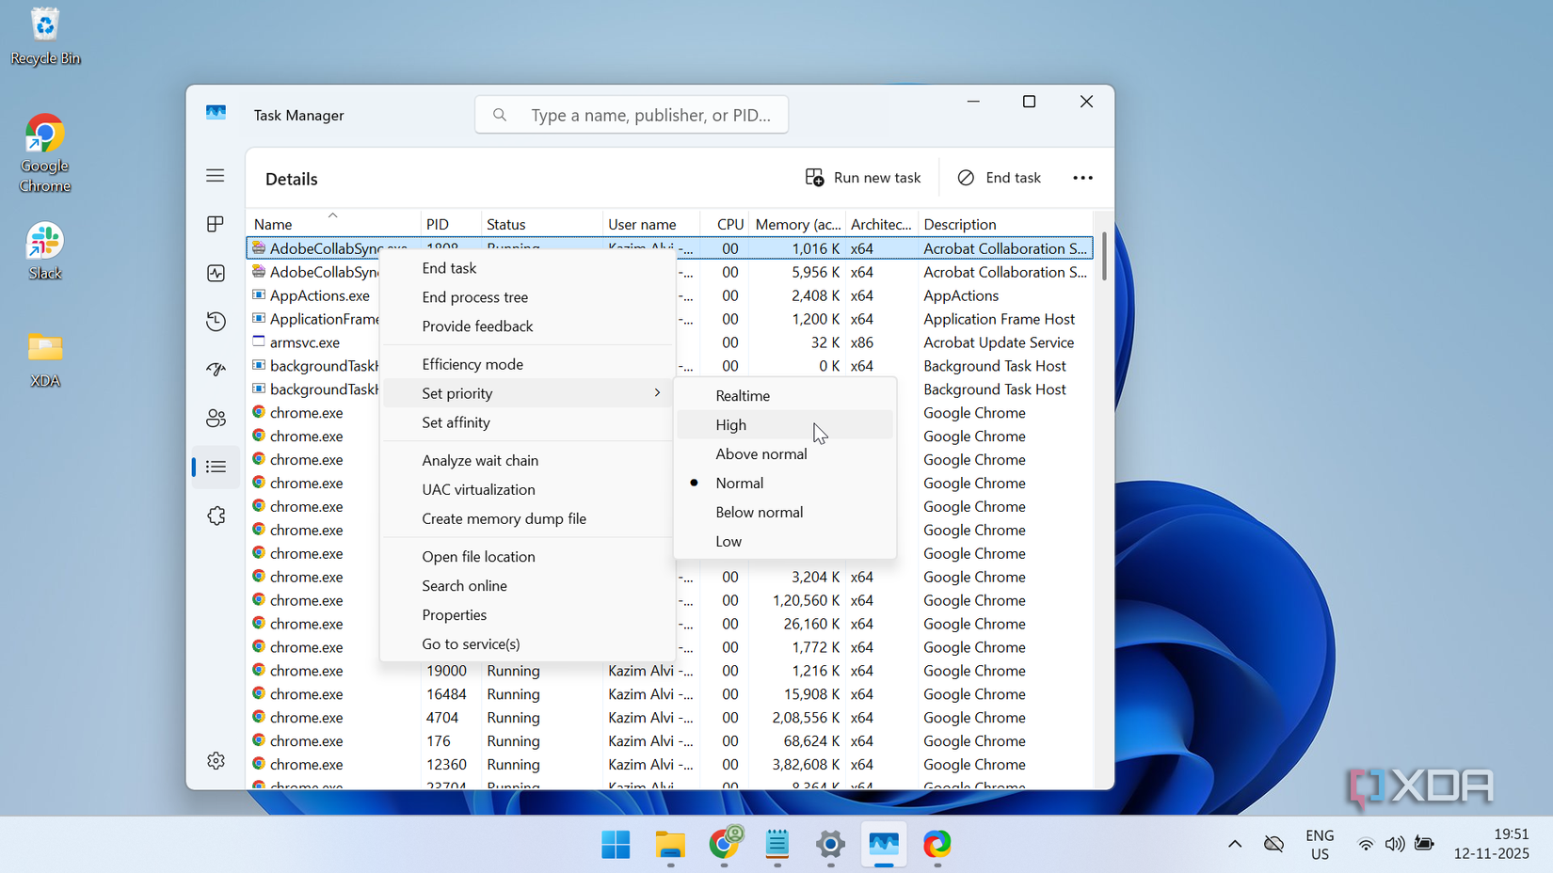Open App history view
This screenshot has width=1553, height=873.
[x=216, y=321]
